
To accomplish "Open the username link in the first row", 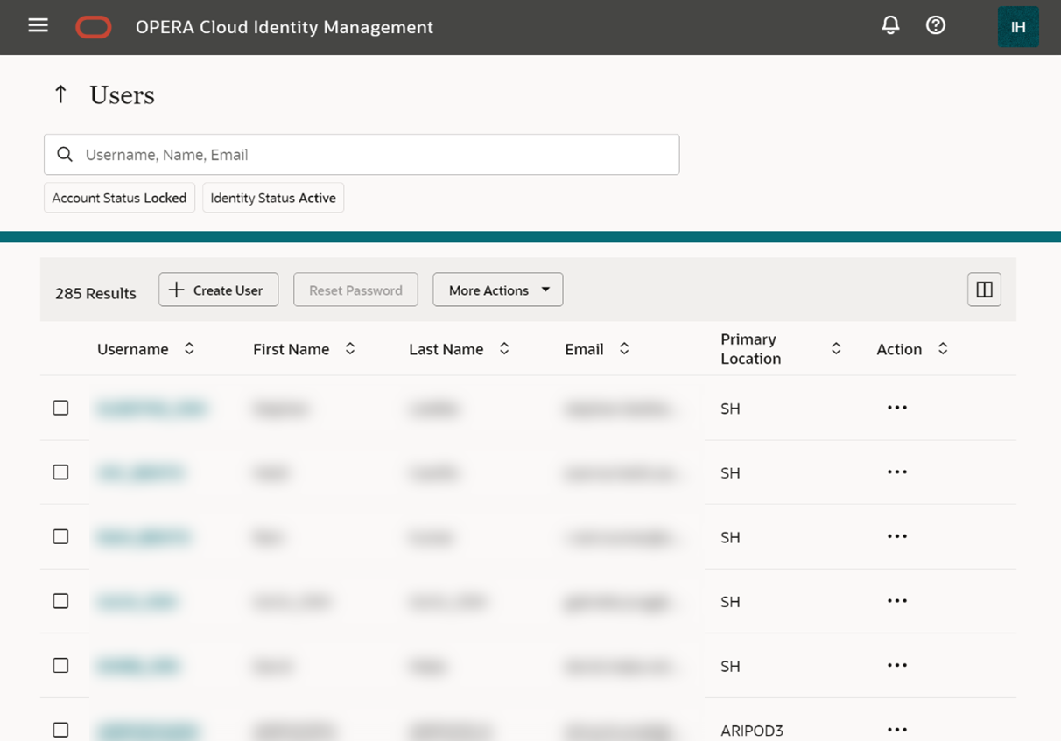I will pyautogui.click(x=151, y=409).
